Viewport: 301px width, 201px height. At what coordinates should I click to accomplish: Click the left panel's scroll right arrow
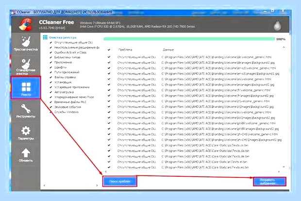click(97, 185)
